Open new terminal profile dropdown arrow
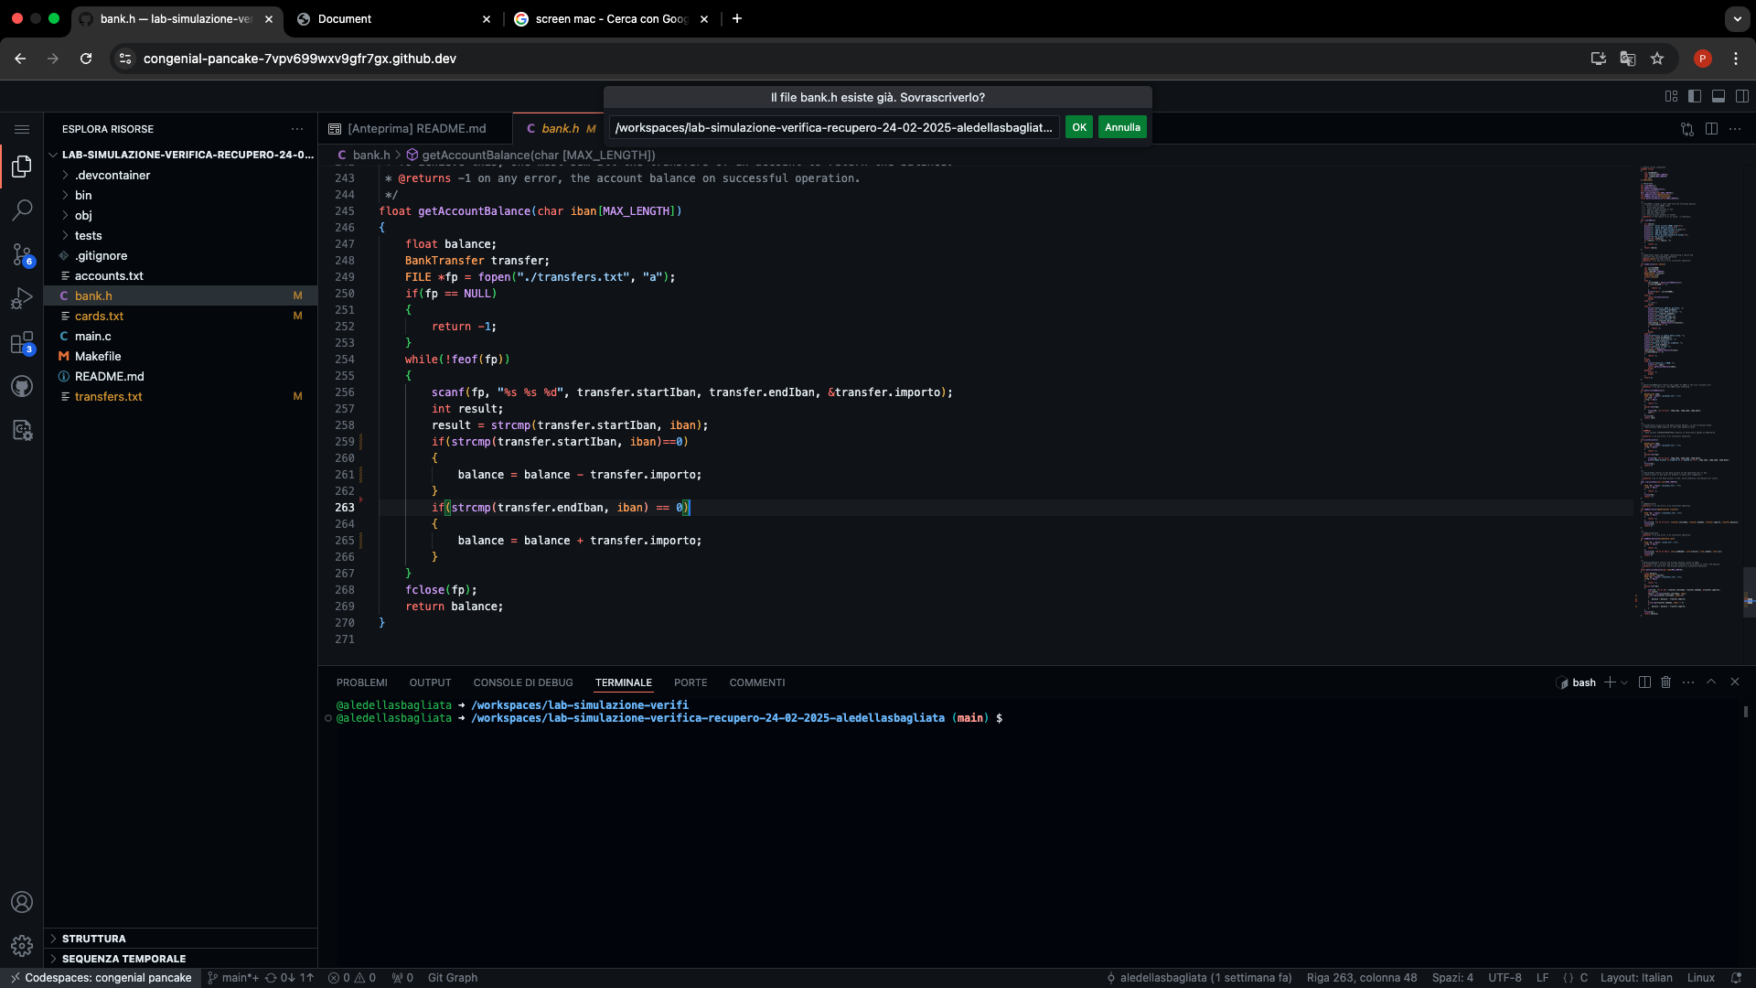The image size is (1756, 988). click(1624, 682)
